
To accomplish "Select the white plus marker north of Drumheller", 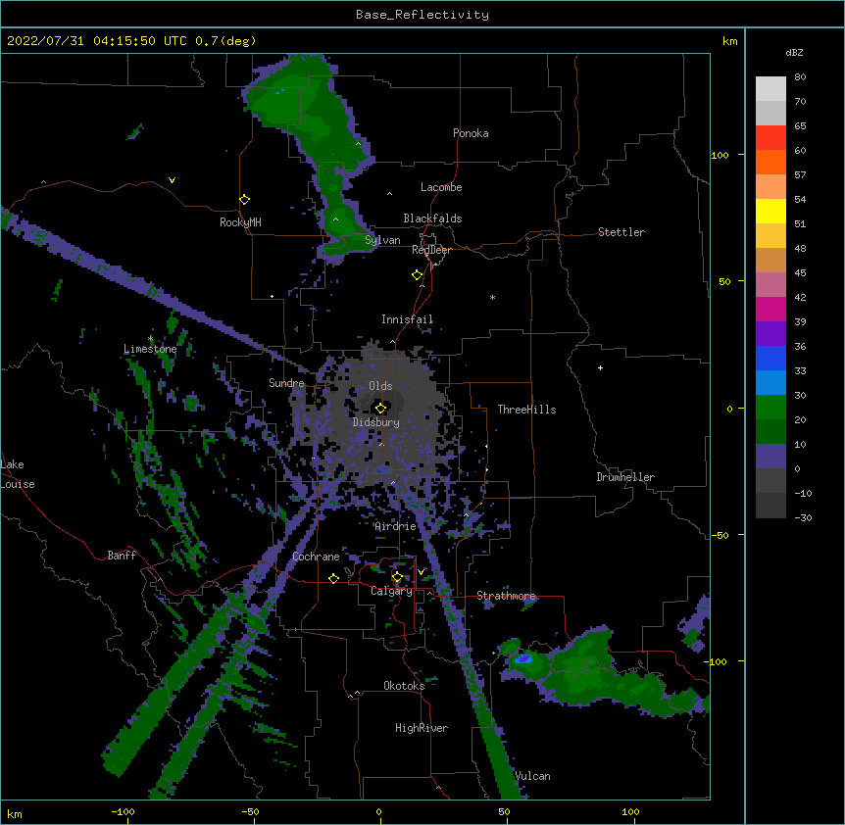I will click(x=600, y=367).
